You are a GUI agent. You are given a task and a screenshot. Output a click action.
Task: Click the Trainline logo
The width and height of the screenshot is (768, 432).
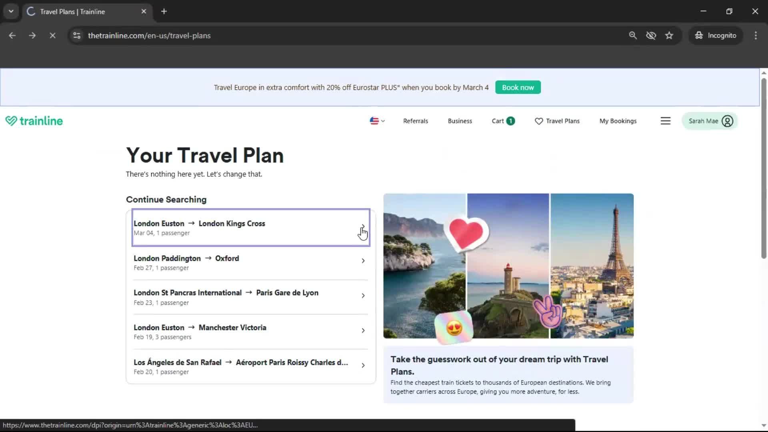(34, 120)
